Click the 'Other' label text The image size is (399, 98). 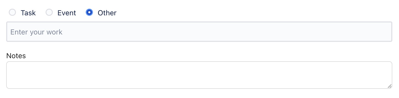(x=107, y=13)
